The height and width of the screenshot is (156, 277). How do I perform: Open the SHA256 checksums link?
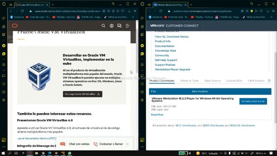242,125
